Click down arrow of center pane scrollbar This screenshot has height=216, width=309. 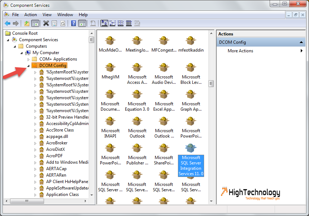click(211, 201)
